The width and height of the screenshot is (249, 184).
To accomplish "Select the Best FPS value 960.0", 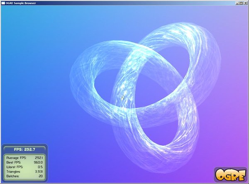I will [38, 162].
